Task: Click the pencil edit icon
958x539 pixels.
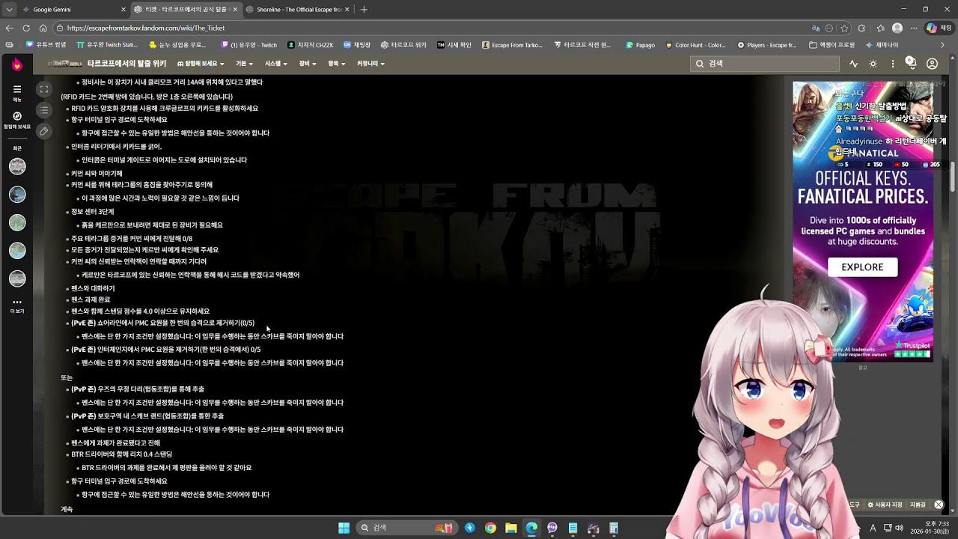Action: 44,131
